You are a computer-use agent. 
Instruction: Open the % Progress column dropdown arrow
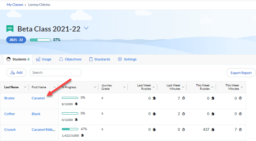95,87
